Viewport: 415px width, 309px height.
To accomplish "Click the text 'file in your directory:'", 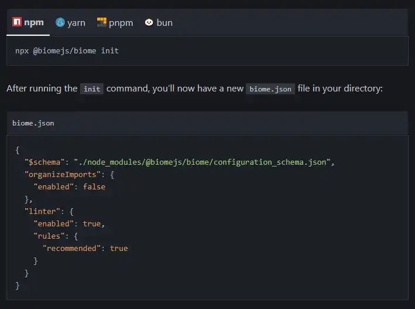I will point(340,89).
